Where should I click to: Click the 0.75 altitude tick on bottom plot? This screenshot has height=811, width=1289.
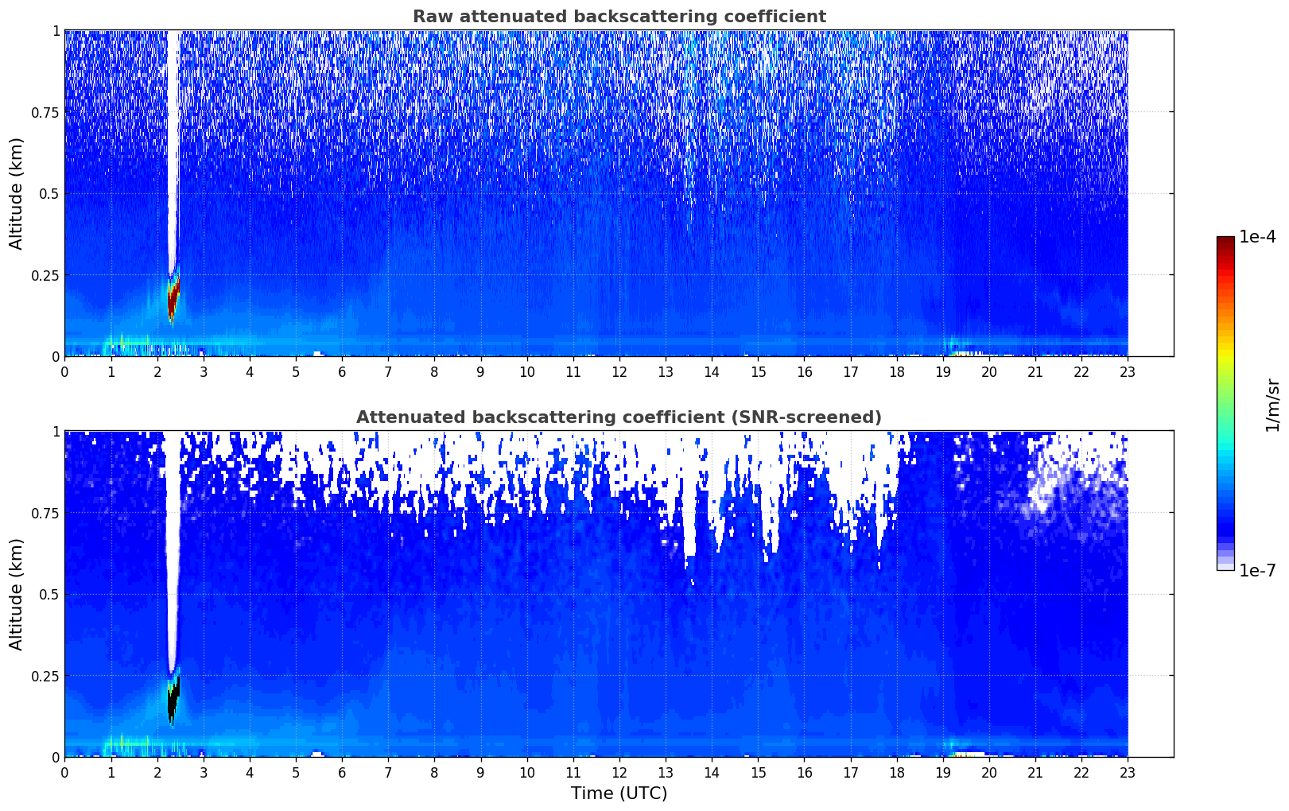click(x=45, y=513)
